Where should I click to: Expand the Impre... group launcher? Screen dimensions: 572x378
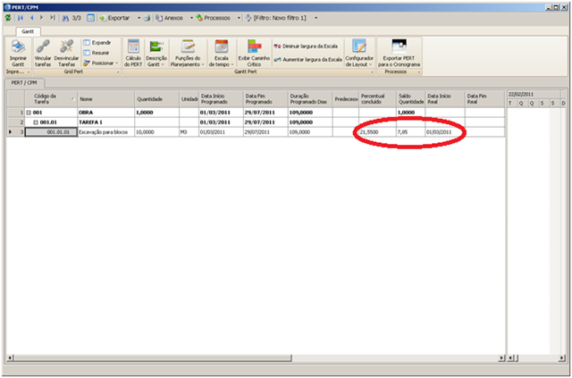29,72
